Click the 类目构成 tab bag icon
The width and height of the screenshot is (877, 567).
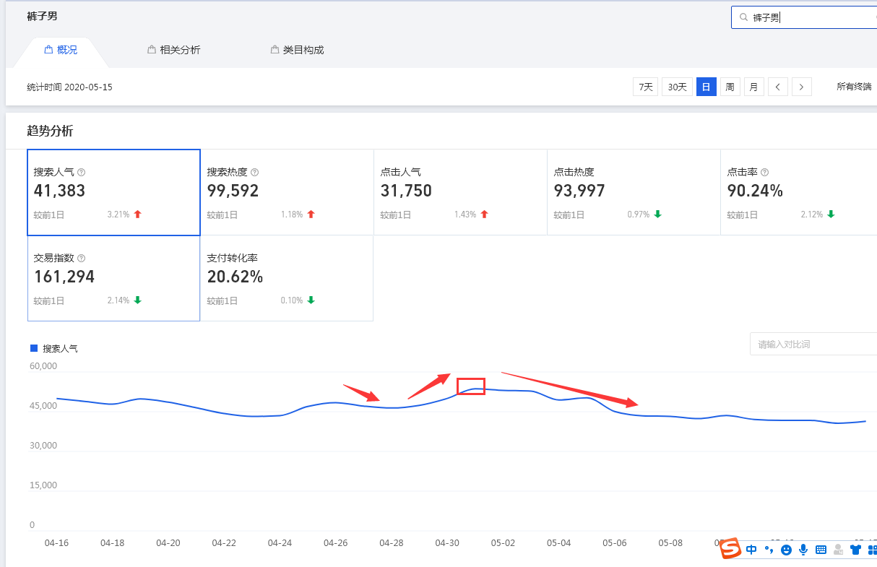[x=275, y=50]
